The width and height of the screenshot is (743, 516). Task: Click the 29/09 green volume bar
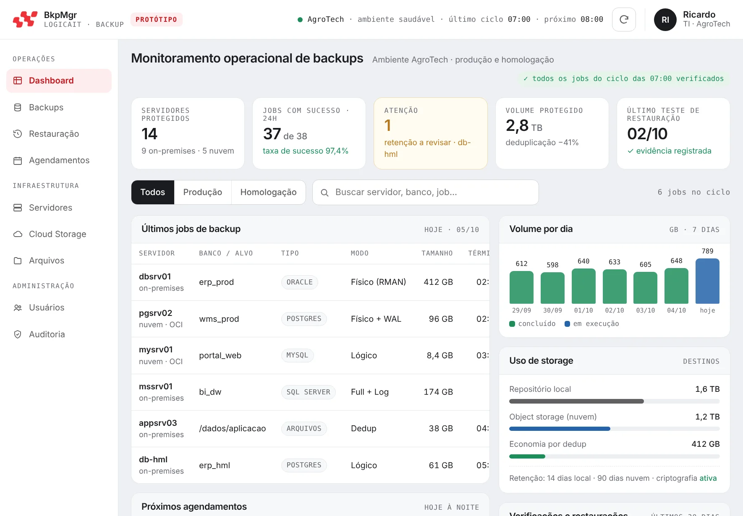pyautogui.click(x=521, y=287)
